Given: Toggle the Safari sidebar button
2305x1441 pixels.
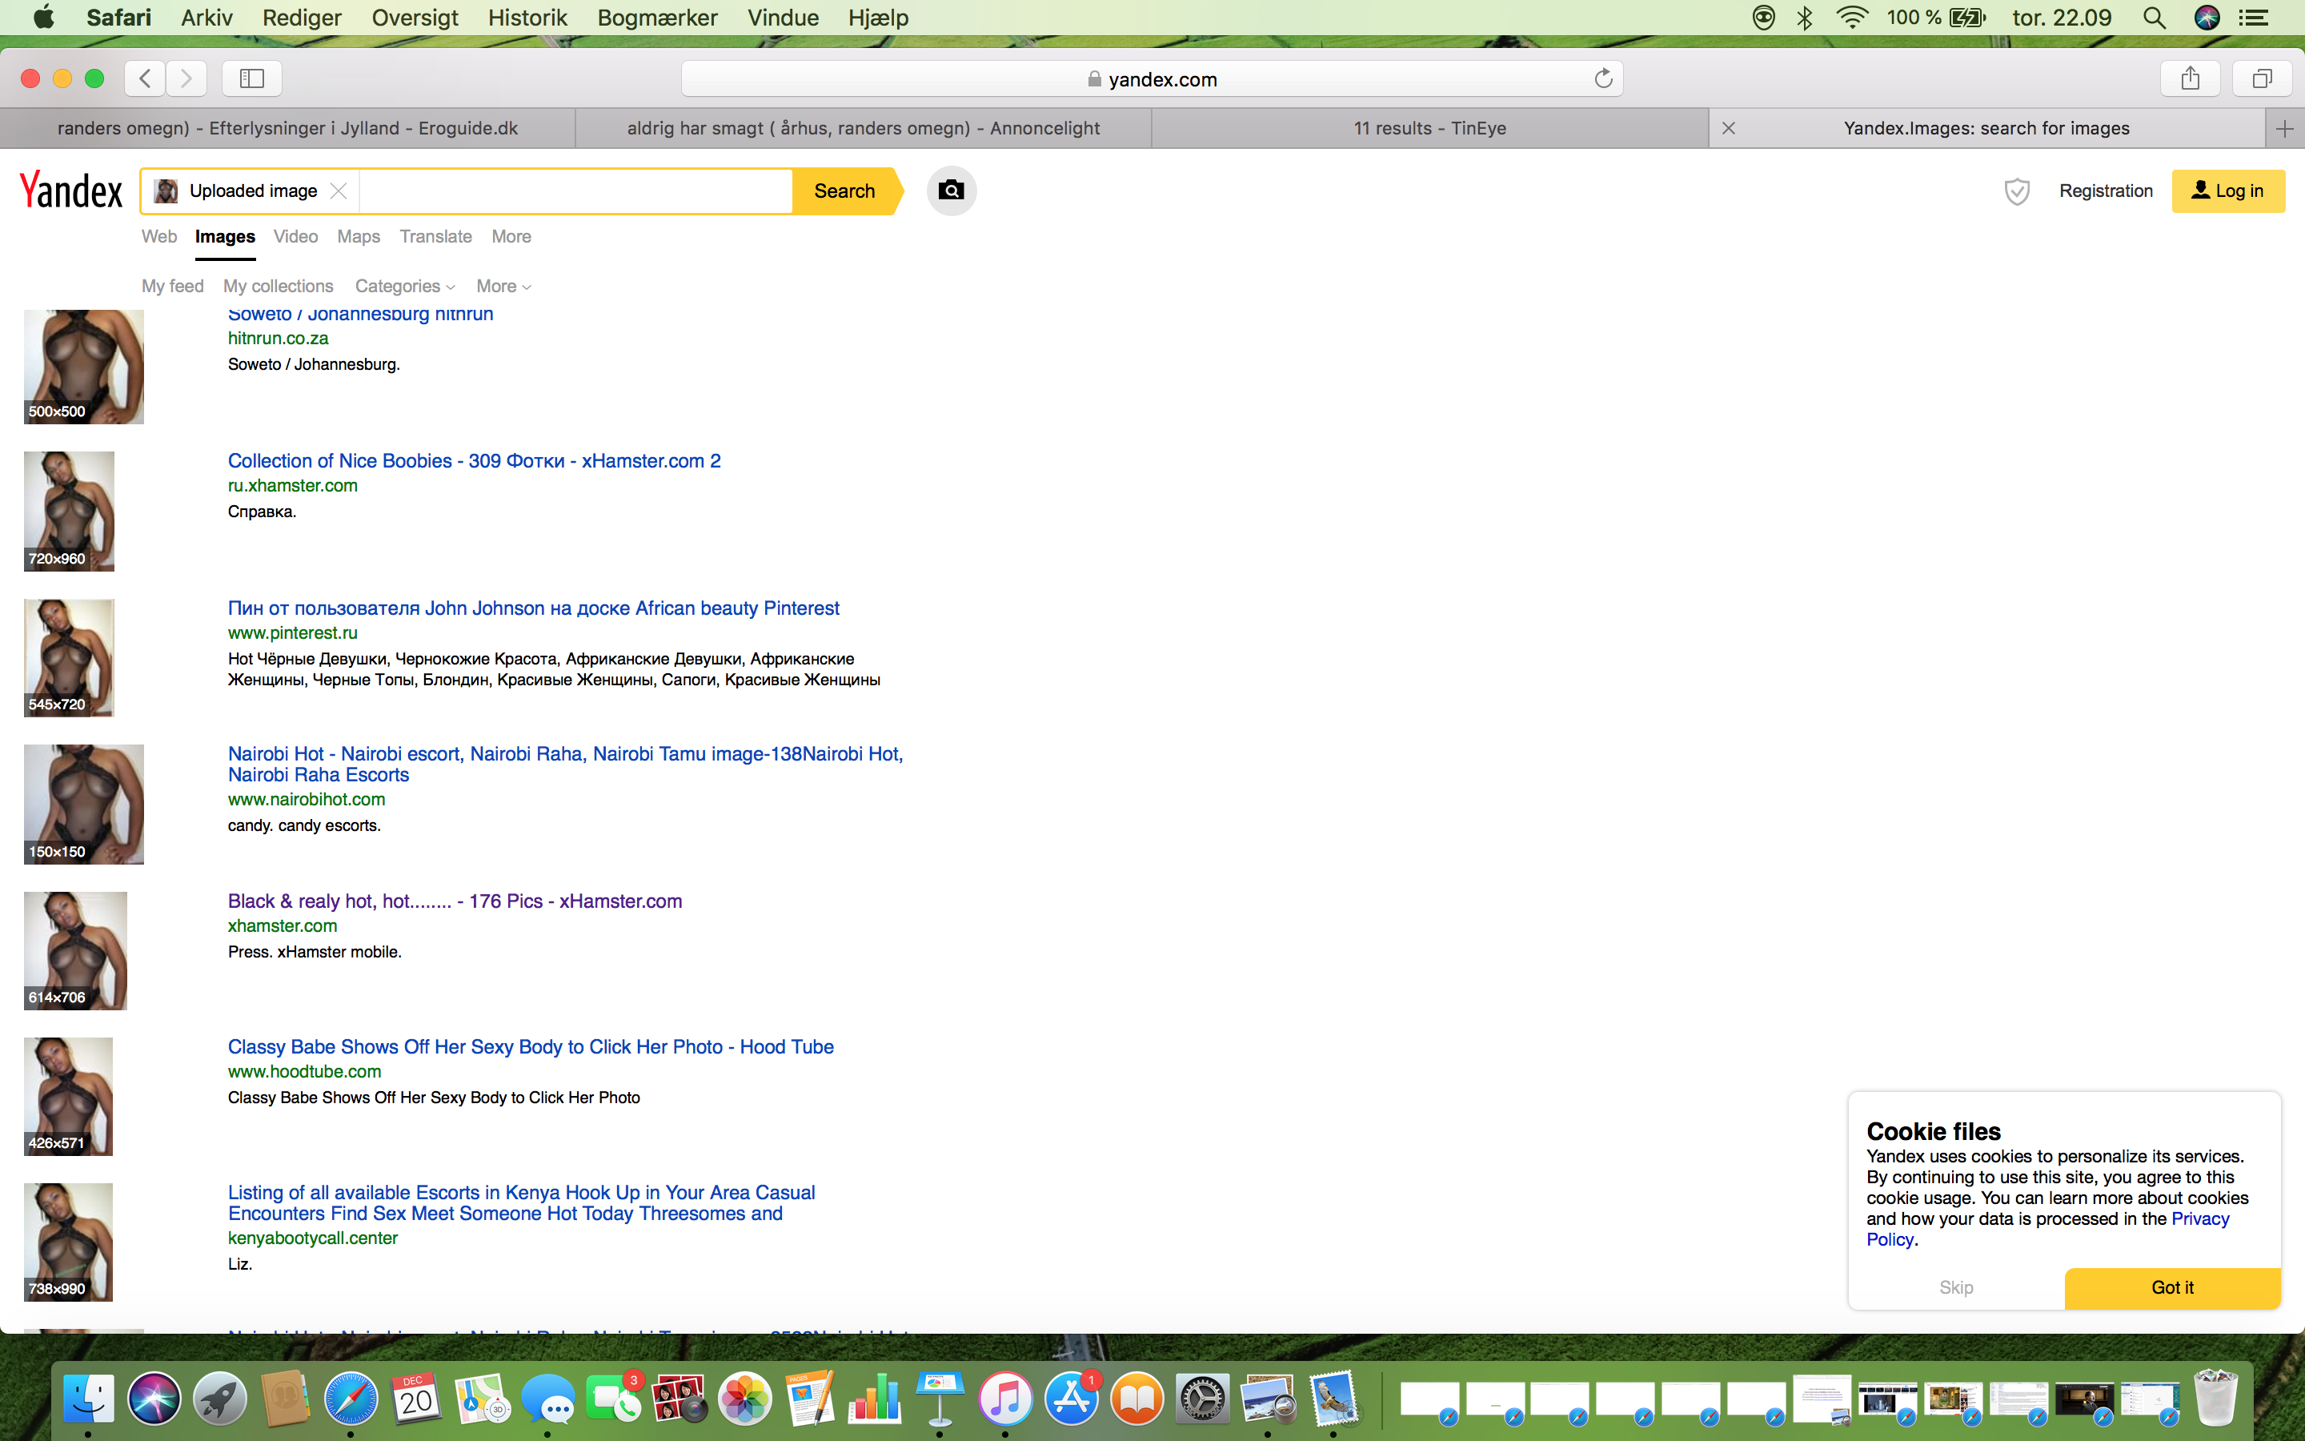Looking at the screenshot, I should (x=251, y=78).
